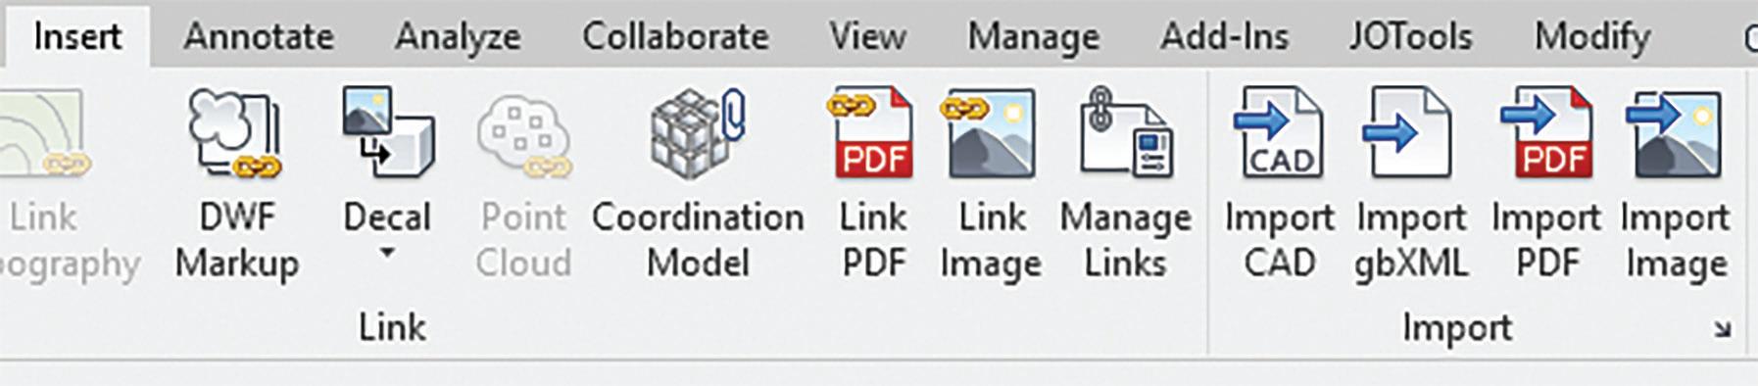This screenshot has height=386, width=1758.
Task: Switch to the Annotate tab
Action: tap(259, 36)
